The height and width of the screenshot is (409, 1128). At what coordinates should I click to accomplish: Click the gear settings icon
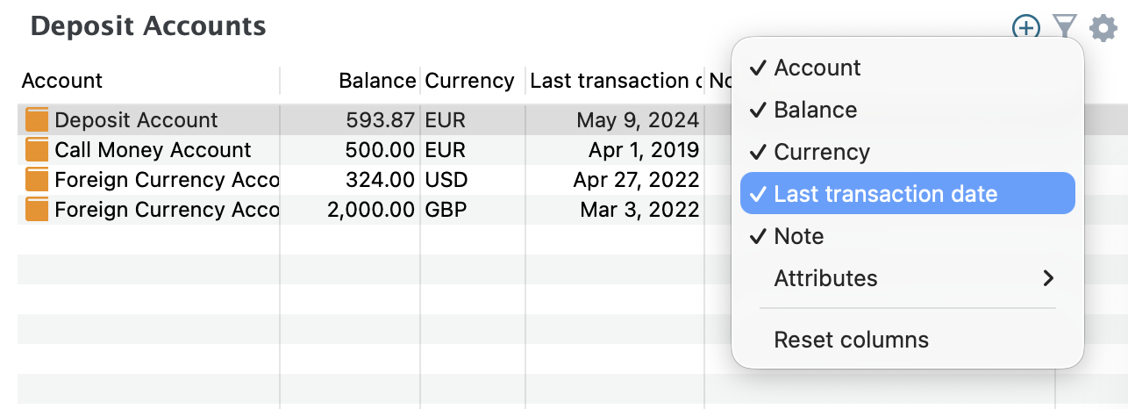click(x=1103, y=28)
